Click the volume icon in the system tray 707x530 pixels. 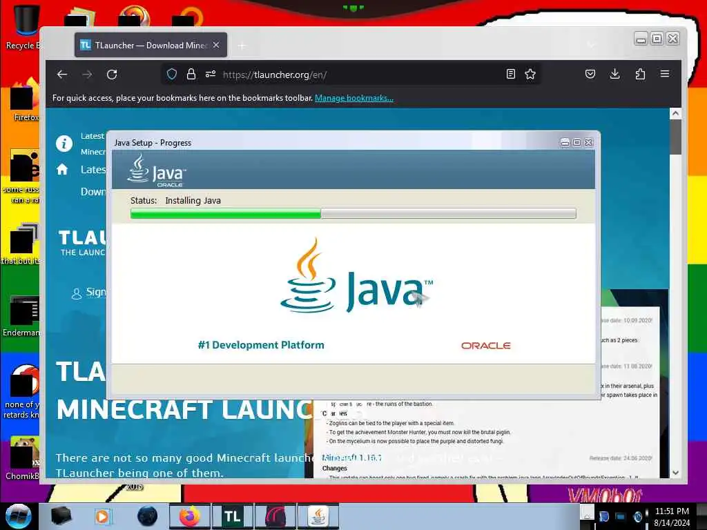[637, 516]
